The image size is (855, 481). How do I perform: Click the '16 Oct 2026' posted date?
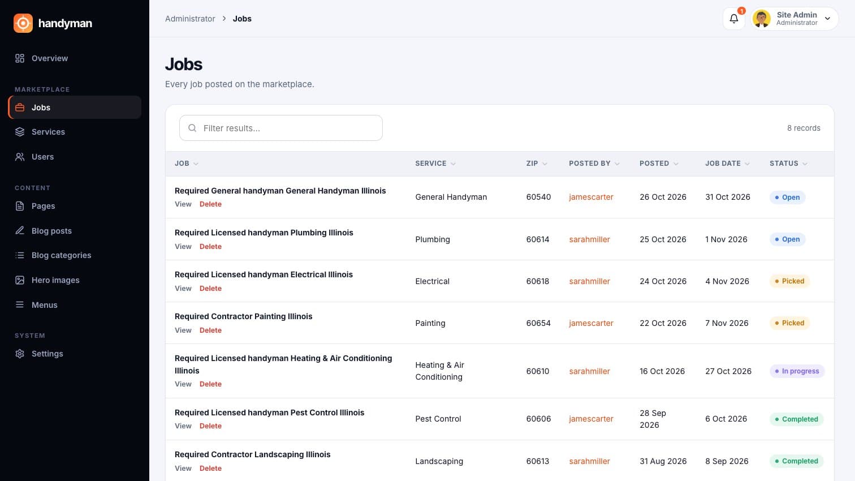(x=662, y=371)
